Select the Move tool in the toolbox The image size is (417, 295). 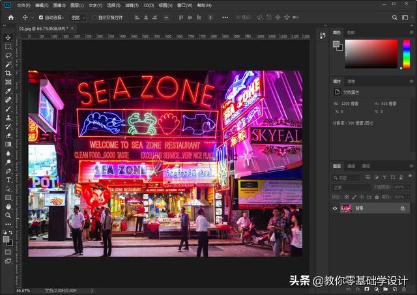pyautogui.click(x=8, y=38)
